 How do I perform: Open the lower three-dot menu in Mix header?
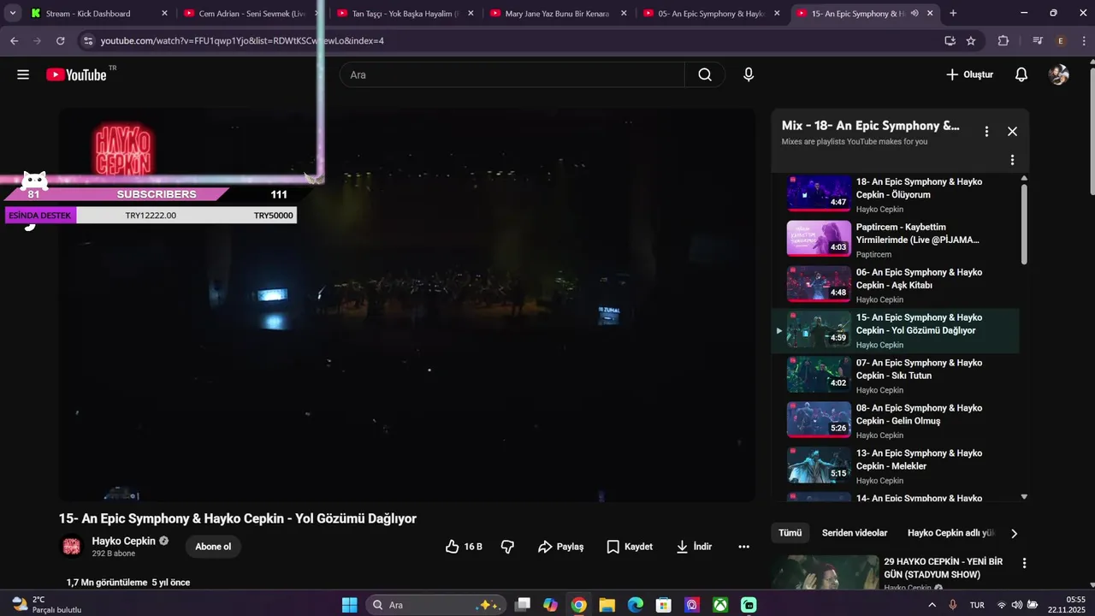click(1012, 160)
